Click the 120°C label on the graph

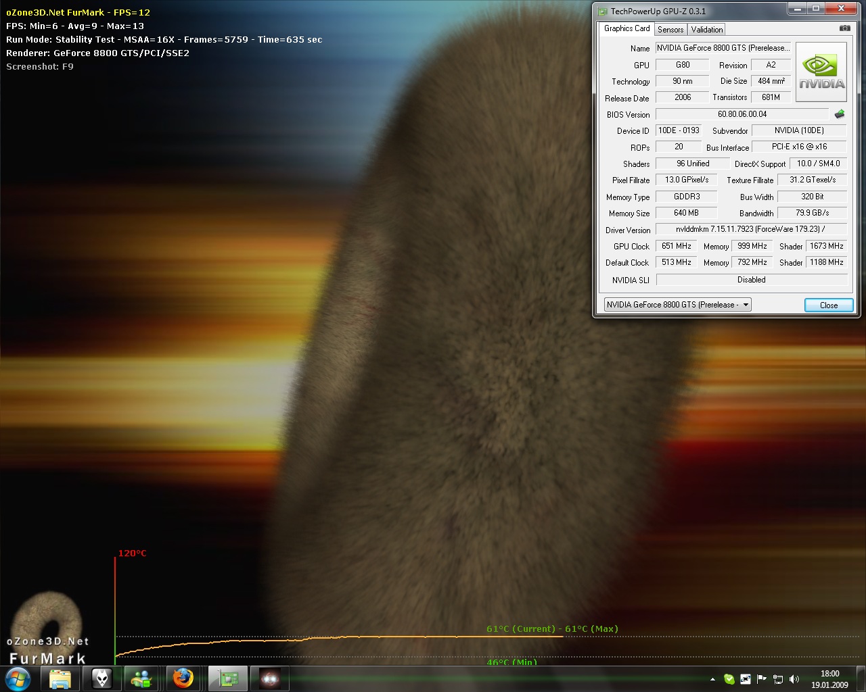coord(132,553)
